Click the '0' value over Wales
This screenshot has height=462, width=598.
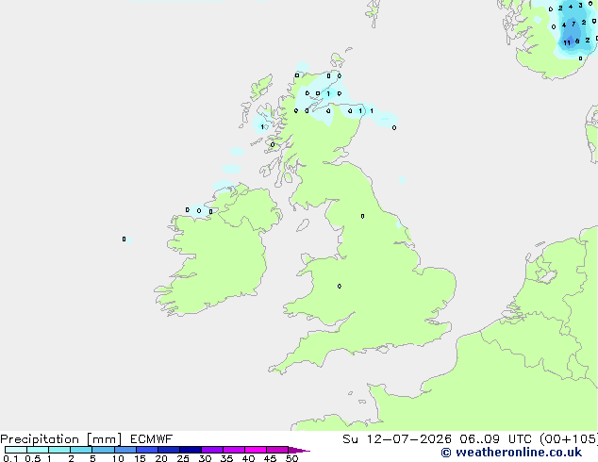tap(340, 287)
